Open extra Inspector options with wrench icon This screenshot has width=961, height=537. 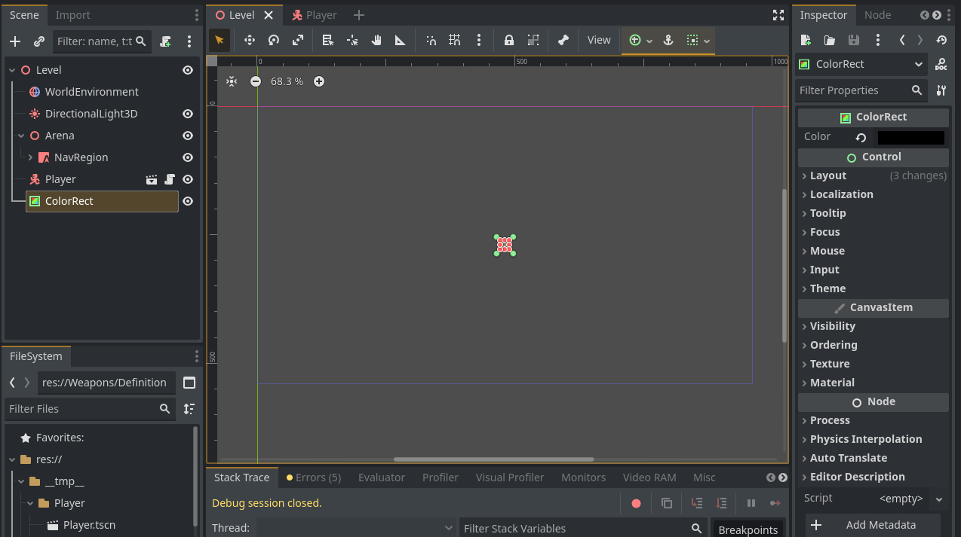coord(941,90)
